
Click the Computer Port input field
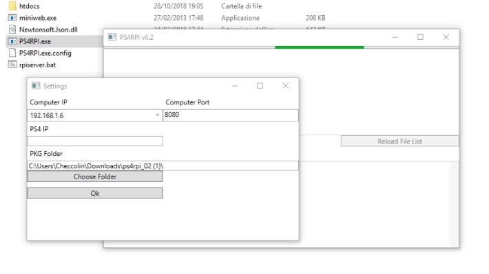point(231,115)
